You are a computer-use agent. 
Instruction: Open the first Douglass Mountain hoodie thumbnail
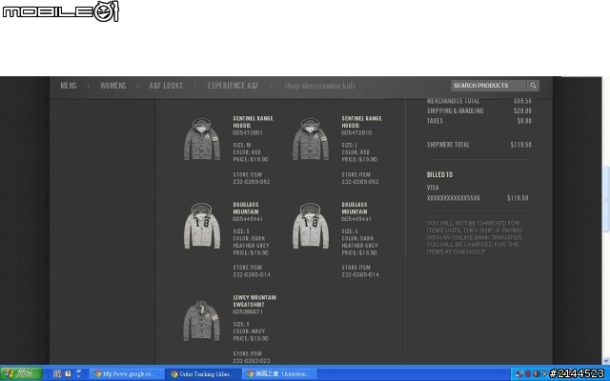point(202,226)
